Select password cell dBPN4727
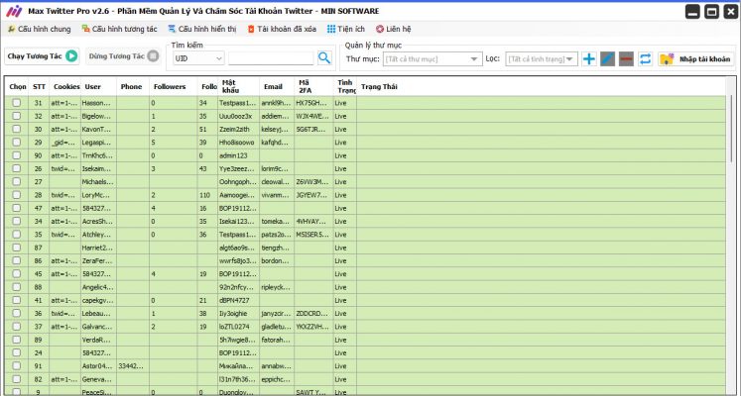Screen dimensions: 741x396 pos(238,300)
